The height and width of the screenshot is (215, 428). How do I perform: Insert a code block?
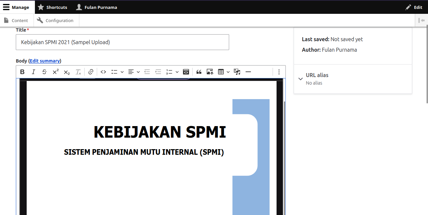186,72
